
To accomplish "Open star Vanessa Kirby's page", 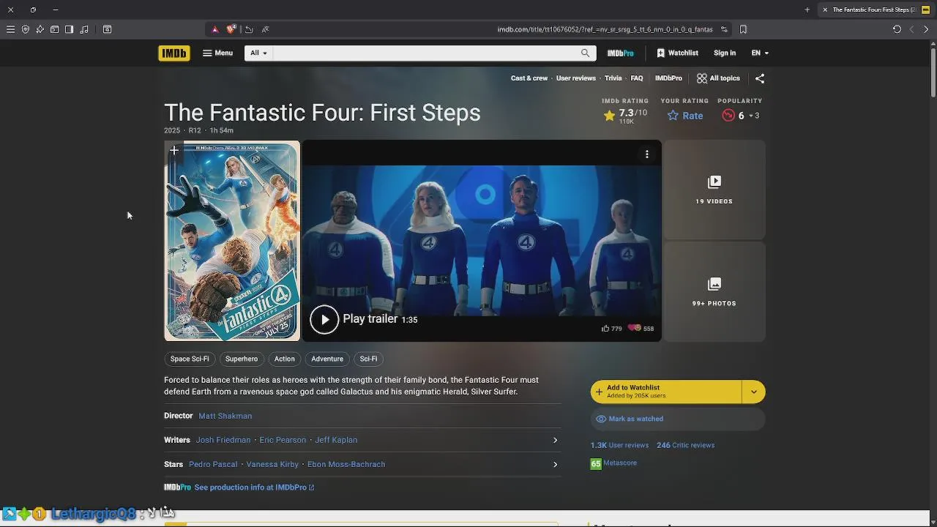I will click(272, 464).
